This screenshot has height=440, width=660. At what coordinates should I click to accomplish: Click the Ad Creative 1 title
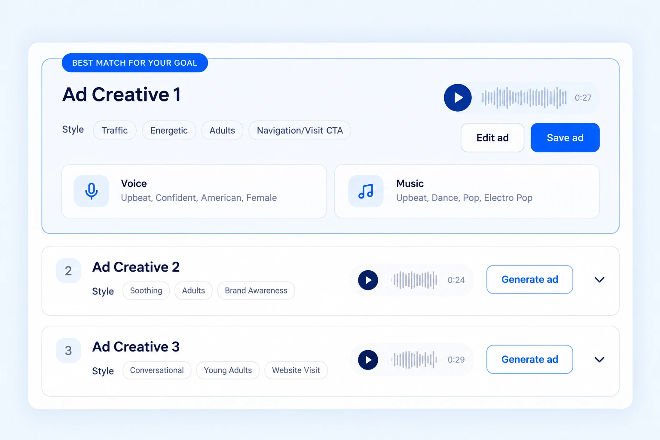(122, 95)
